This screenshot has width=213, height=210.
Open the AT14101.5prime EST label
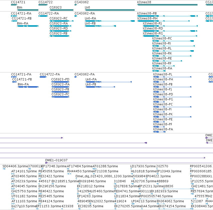click(x=24, y=171)
